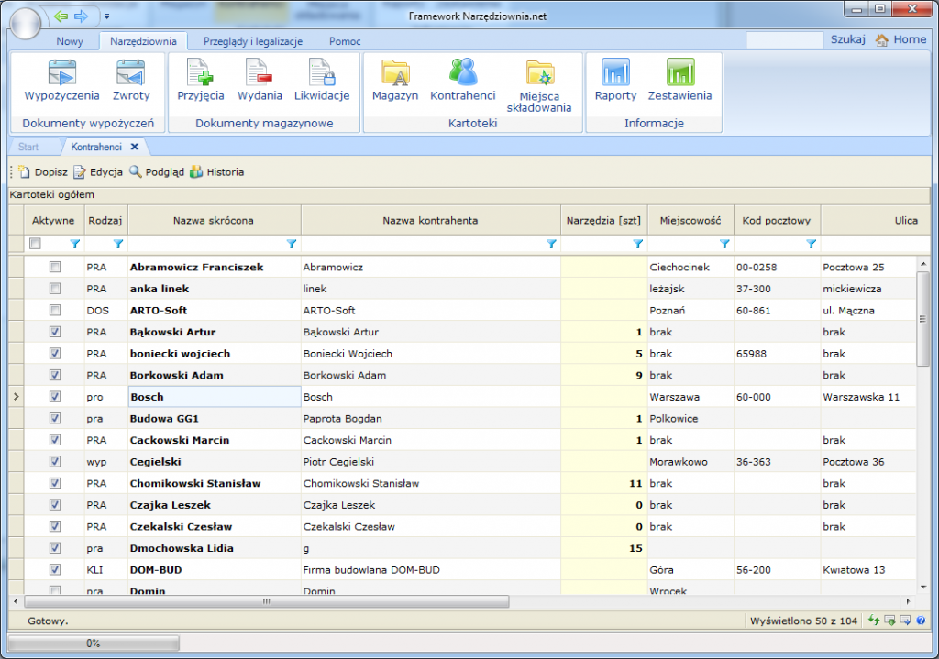Click the horizontal scrollbar under the grid
The image size is (939, 659).
click(266, 602)
